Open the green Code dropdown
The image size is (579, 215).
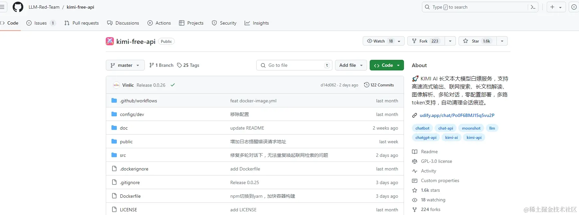coord(387,65)
